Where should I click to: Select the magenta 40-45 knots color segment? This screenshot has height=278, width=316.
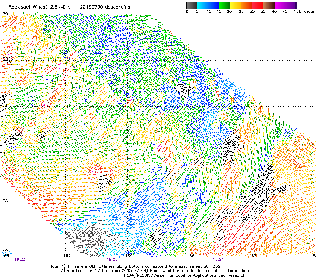click(280, 5)
